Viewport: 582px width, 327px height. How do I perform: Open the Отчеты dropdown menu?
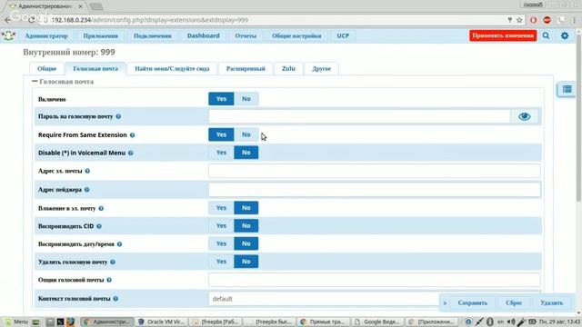(x=246, y=36)
